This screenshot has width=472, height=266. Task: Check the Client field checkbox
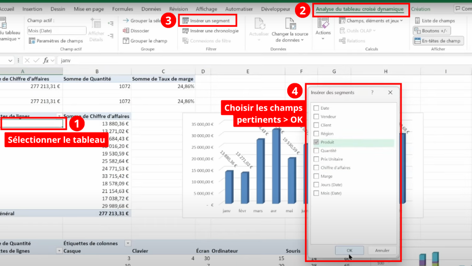pyautogui.click(x=316, y=125)
